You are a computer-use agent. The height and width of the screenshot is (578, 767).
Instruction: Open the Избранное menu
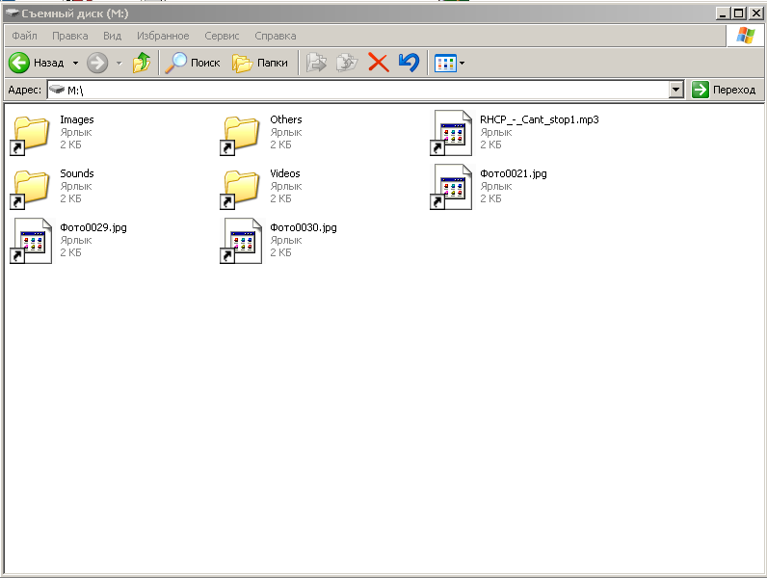[163, 36]
